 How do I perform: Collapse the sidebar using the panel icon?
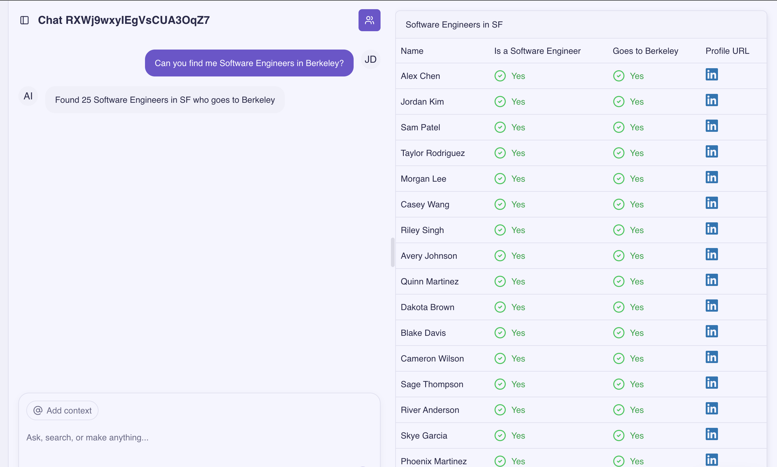tap(24, 20)
